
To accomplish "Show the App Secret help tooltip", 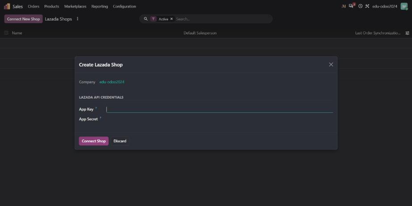I will pyautogui.click(x=101, y=117).
